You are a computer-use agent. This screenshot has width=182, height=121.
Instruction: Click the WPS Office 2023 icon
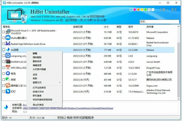[x=8, y=67]
